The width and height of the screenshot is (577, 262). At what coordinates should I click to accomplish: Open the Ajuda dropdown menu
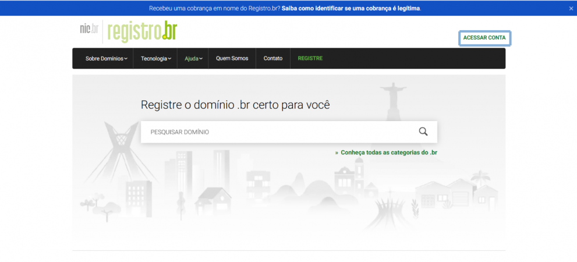click(193, 58)
